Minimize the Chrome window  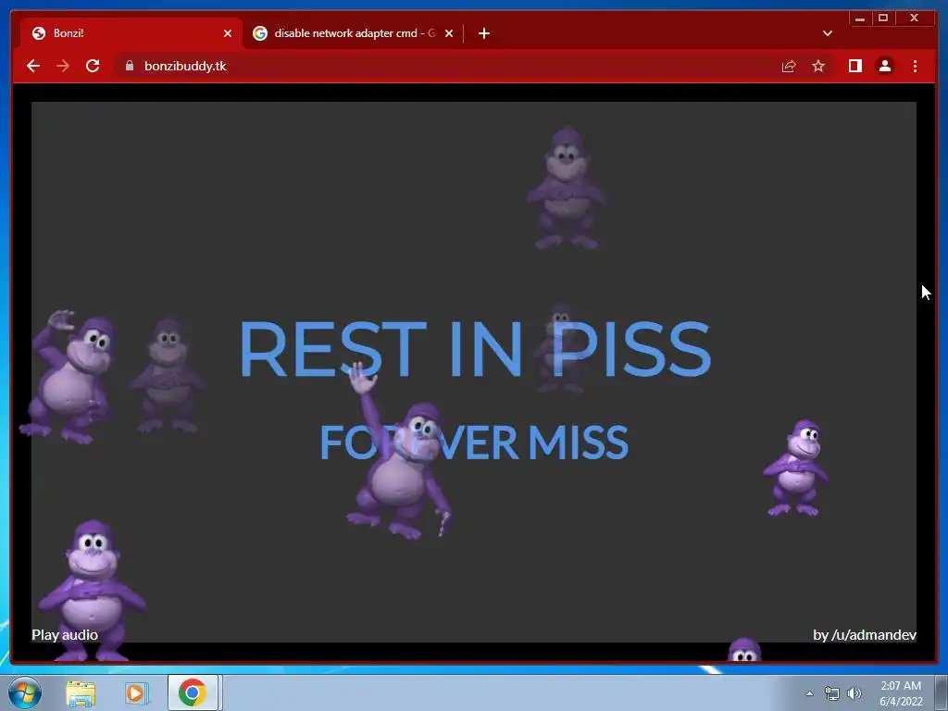tap(860, 19)
